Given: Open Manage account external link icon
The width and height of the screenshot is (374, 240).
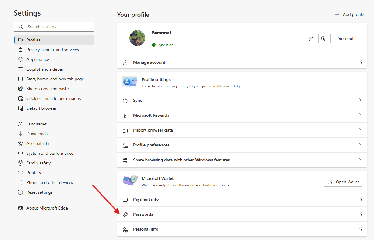Looking at the screenshot, I should (360, 62).
